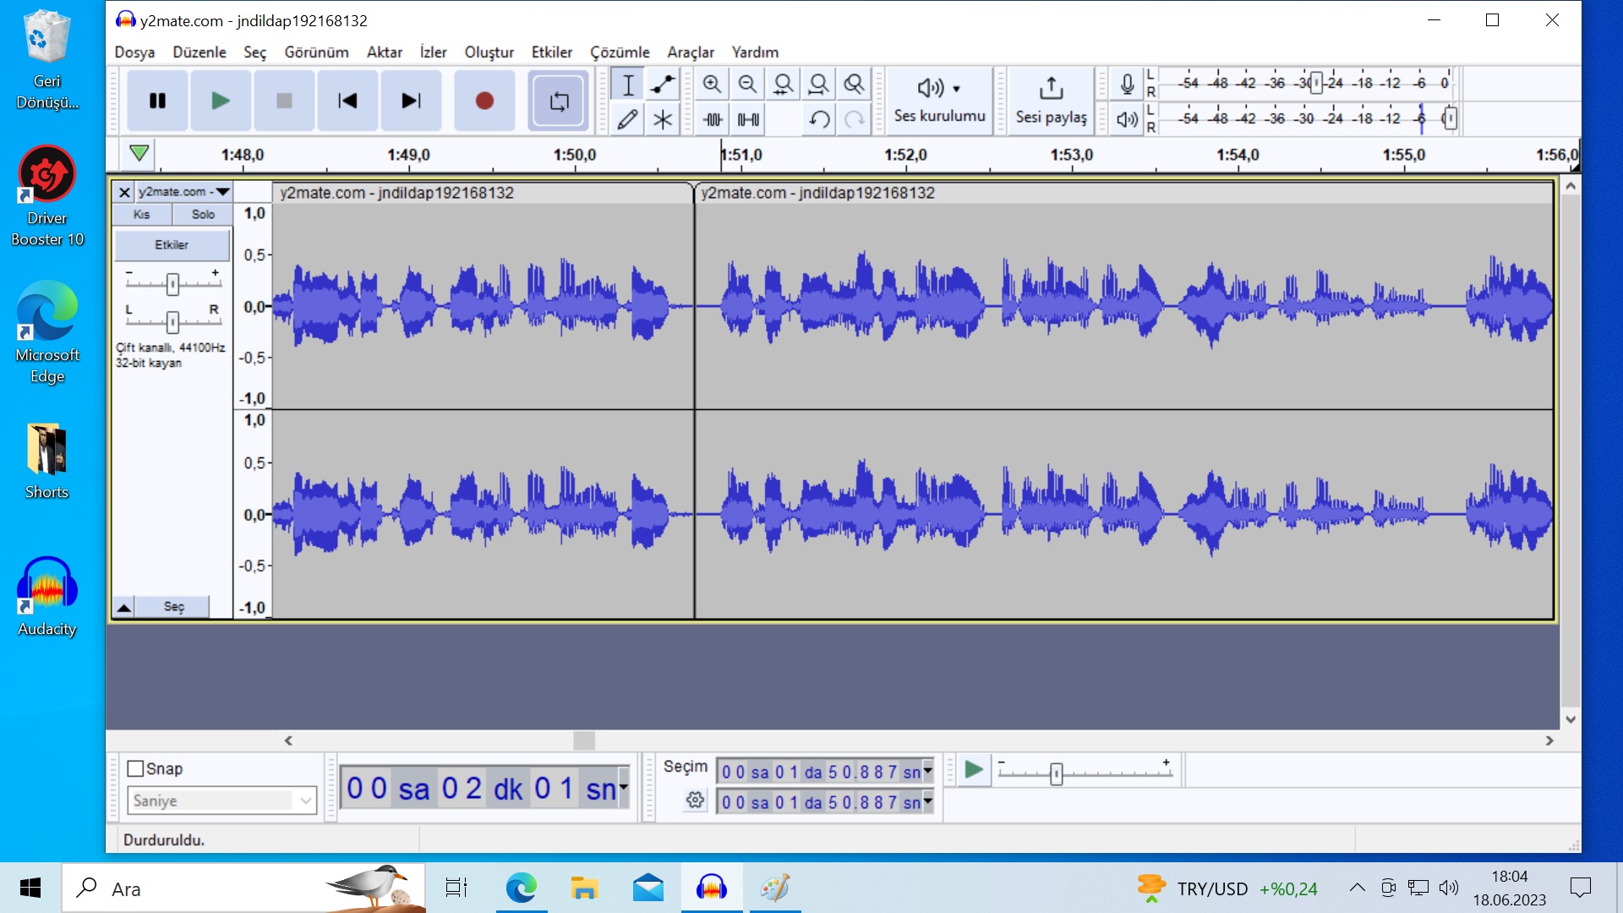Image resolution: width=1623 pixels, height=913 pixels.
Task: Click the track Etkiler button
Action: click(x=172, y=245)
